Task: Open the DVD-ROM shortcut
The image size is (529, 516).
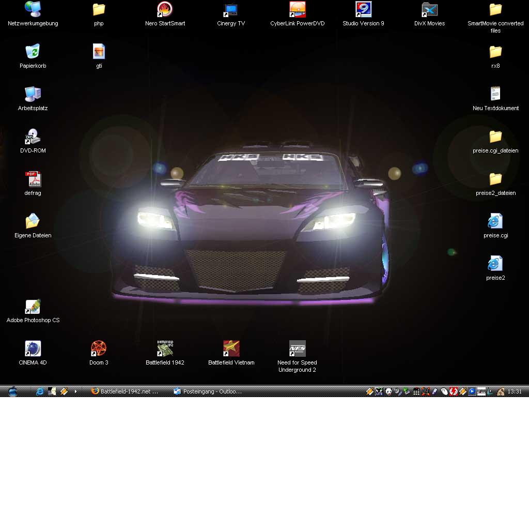Action: click(x=33, y=142)
